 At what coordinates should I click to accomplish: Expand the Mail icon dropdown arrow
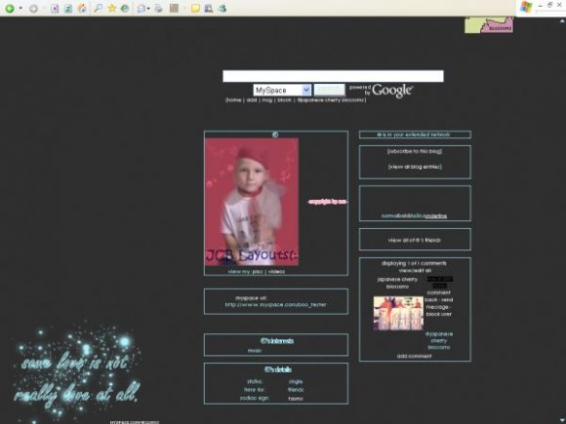coord(148,9)
